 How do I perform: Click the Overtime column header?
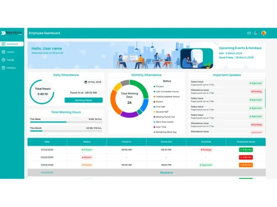point(206,142)
